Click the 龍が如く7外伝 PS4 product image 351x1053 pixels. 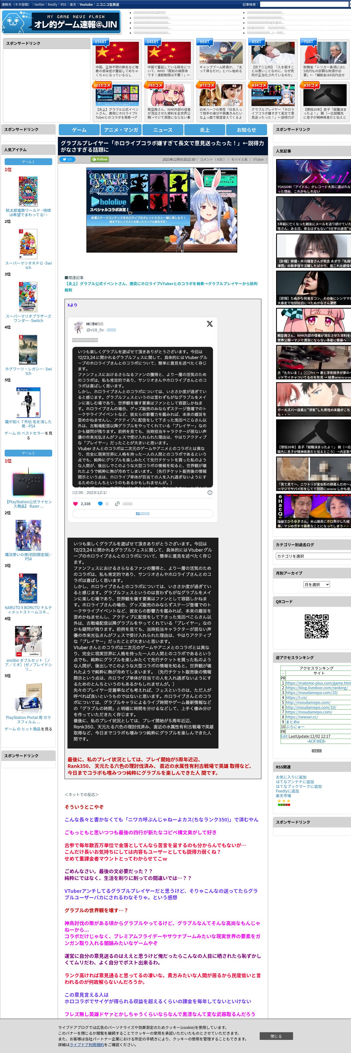point(28,402)
